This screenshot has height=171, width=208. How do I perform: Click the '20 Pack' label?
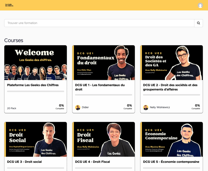[x=12, y=108]
